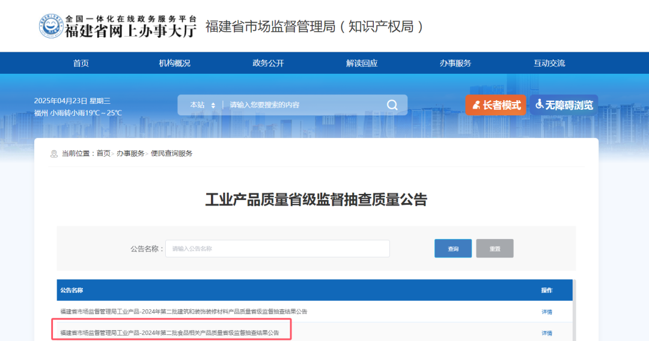Click the Fujian online service hall logo

(x=118, y=26)
